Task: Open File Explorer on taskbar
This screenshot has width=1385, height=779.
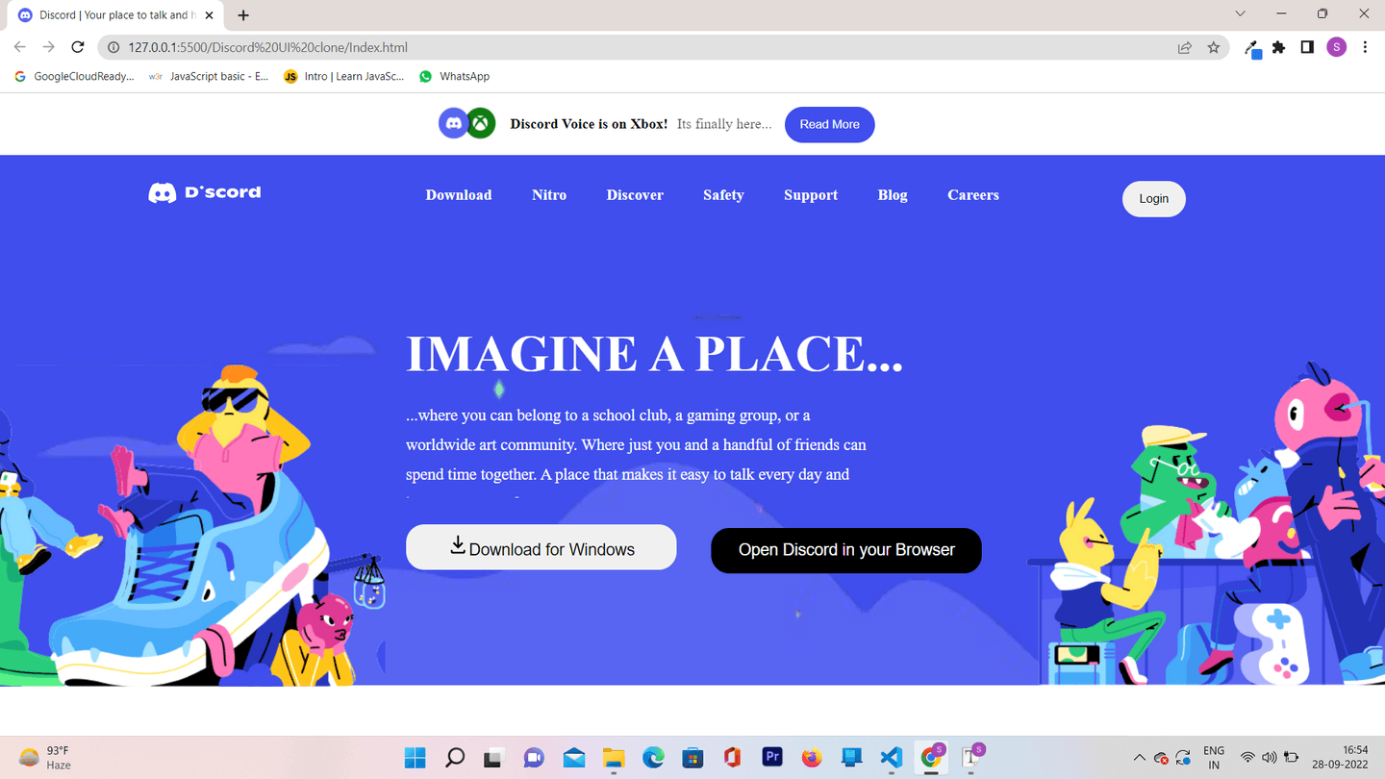Action: tap(614, 758)
